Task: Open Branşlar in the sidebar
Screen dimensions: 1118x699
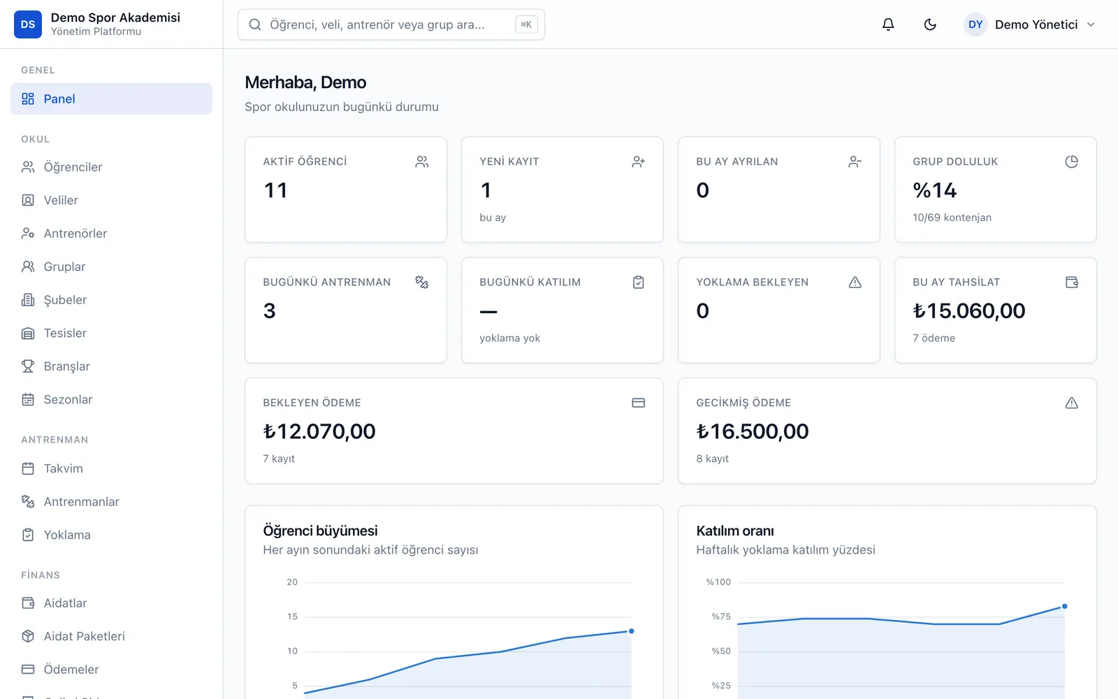Action: [112, 366]
